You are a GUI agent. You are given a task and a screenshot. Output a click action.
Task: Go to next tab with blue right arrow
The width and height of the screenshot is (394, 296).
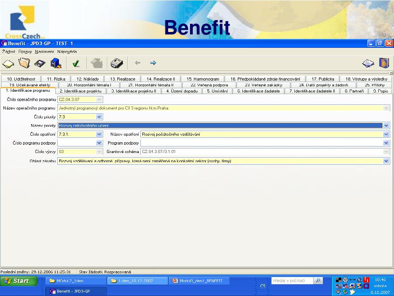point(153,63)
